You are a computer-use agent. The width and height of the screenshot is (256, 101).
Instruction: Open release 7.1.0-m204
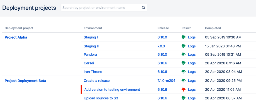tap(166, 81)
